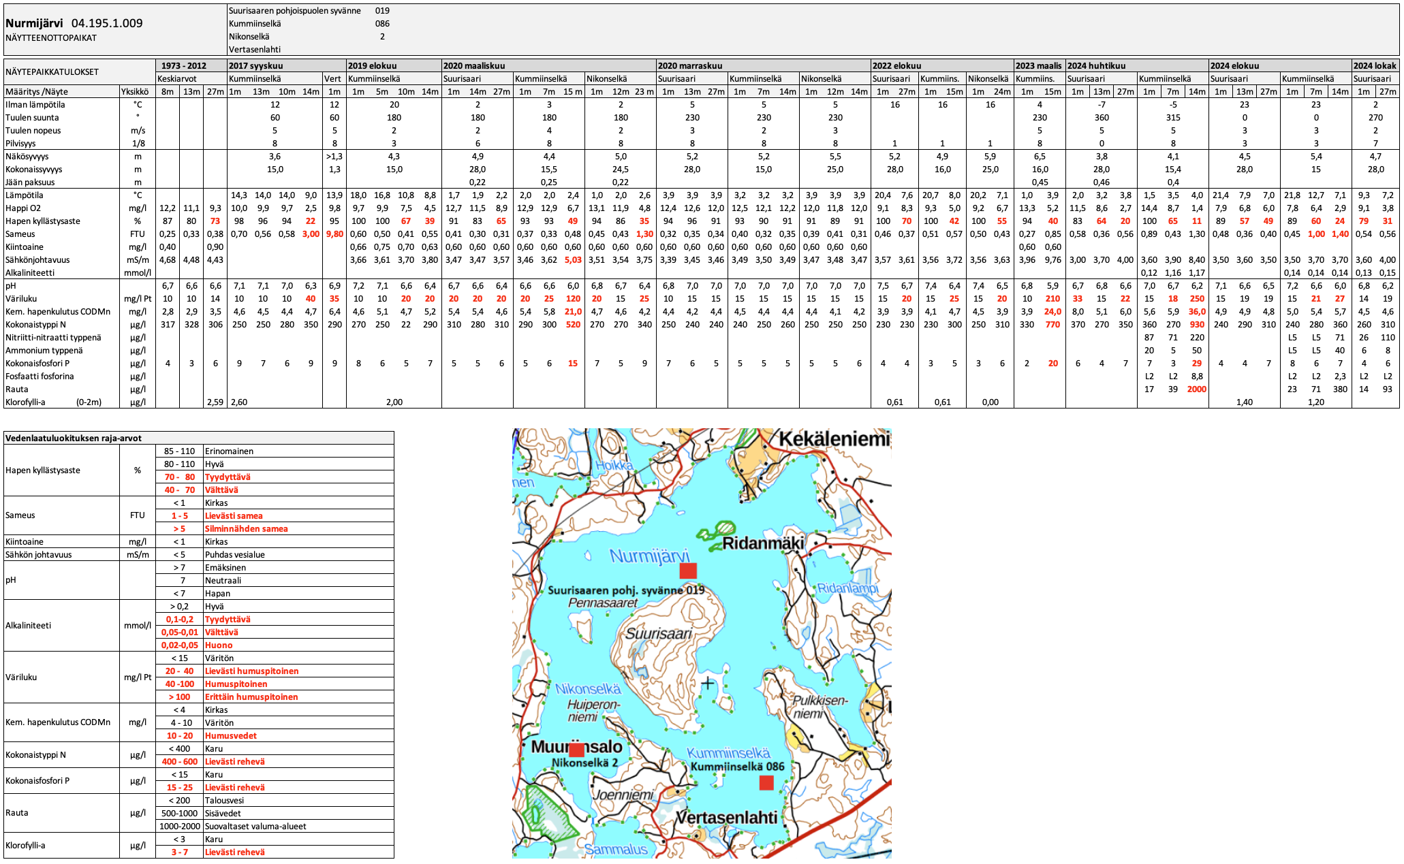Select the Nurmijärvi 04.195.1.009 title cell
The height and width of the screenshot is (864, 1404).
point(74,23)
